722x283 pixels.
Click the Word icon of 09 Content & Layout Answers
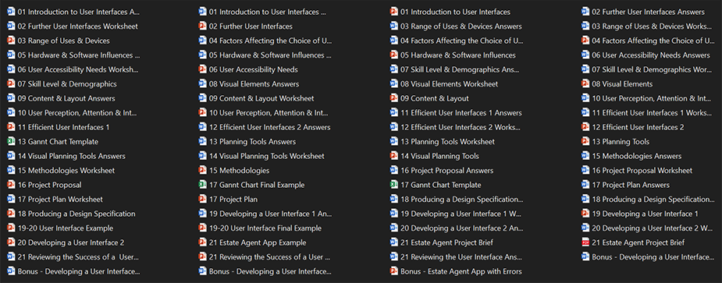(x=11, y=98)
